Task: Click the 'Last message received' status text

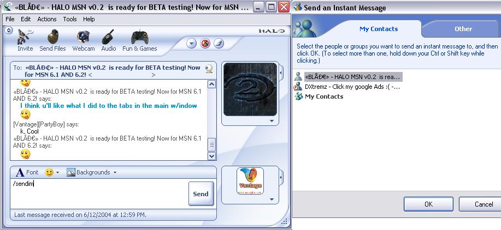Action: 80,215
